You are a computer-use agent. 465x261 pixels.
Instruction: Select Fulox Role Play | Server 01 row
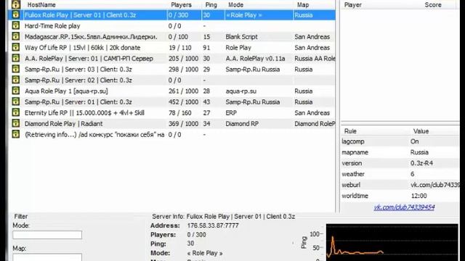172,15
